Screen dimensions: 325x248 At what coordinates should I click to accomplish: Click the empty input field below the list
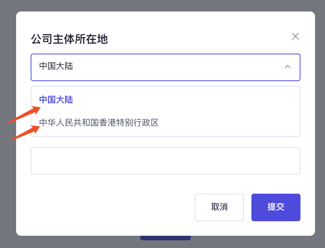point(165,160)
